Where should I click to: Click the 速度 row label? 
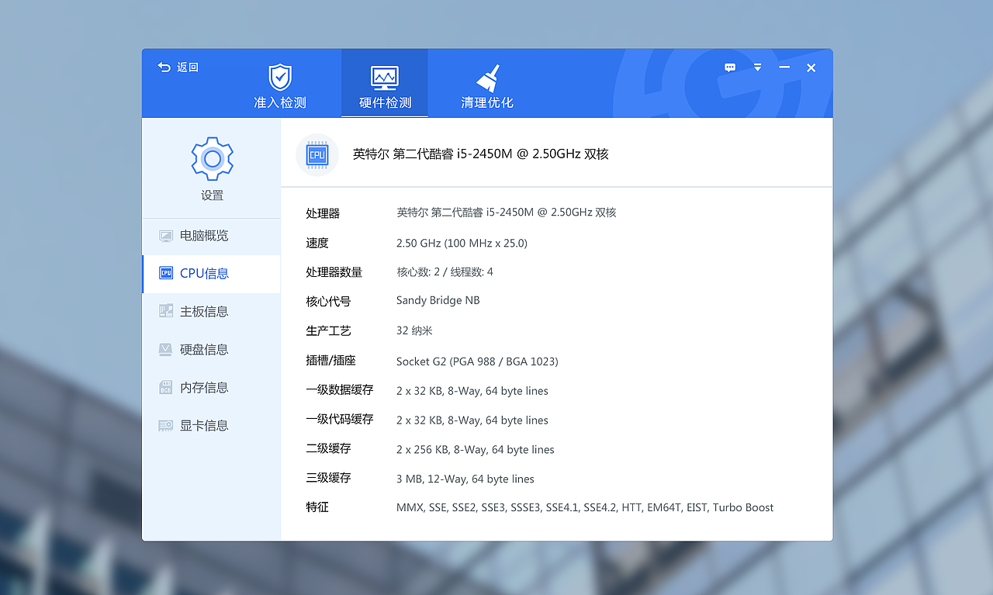[317, 243]
